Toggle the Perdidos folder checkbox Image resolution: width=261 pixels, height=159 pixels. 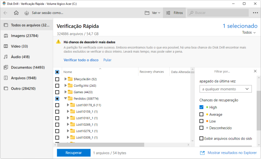(57, 99)
